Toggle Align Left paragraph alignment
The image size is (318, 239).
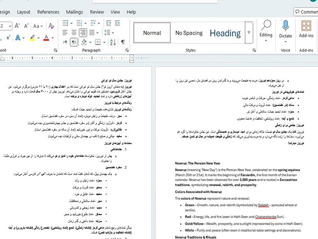pyautogui.click(x=65, y=33)
